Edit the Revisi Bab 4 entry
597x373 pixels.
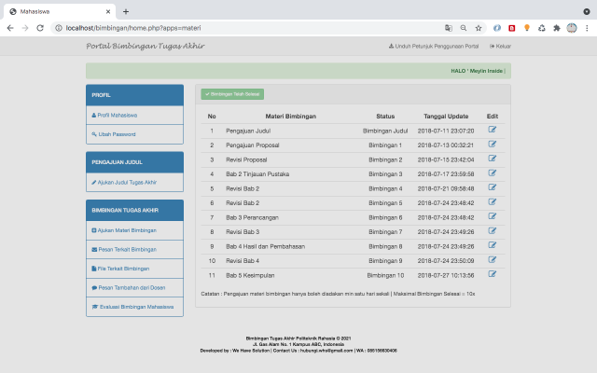coord(493,259)
